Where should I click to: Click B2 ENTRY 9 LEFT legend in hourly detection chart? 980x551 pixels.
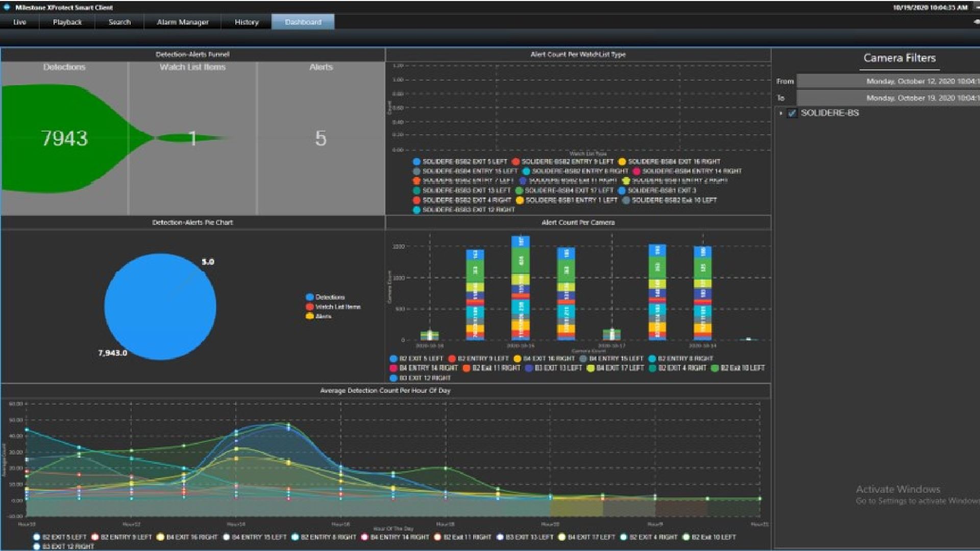pos(121,537)
